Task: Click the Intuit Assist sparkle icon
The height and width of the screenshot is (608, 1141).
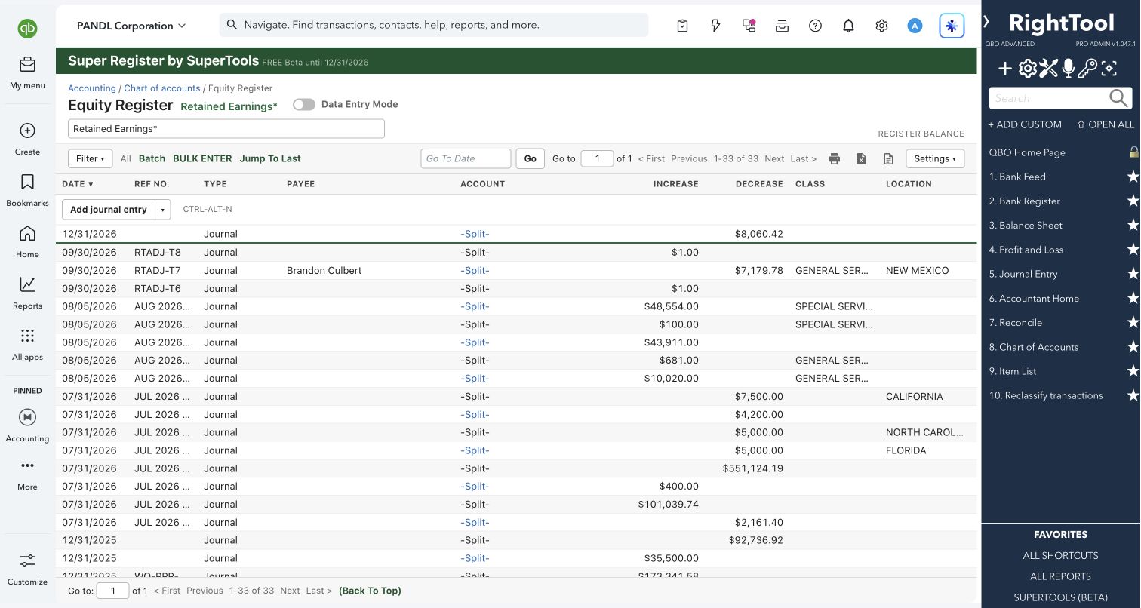Action: 952,26
